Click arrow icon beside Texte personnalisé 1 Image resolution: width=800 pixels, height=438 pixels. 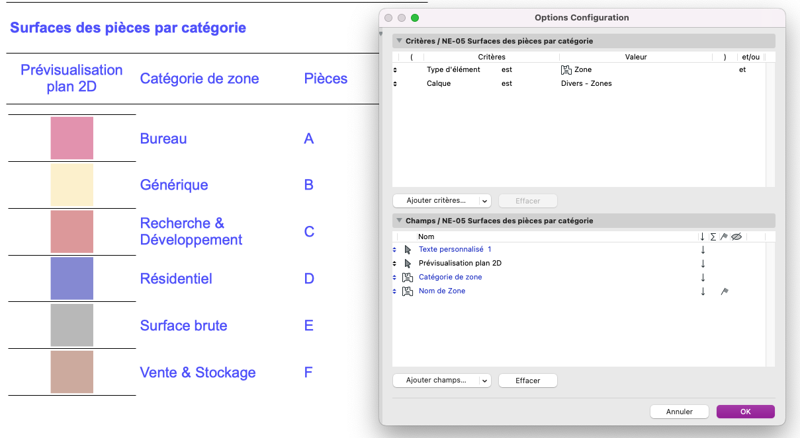(408, 250)
